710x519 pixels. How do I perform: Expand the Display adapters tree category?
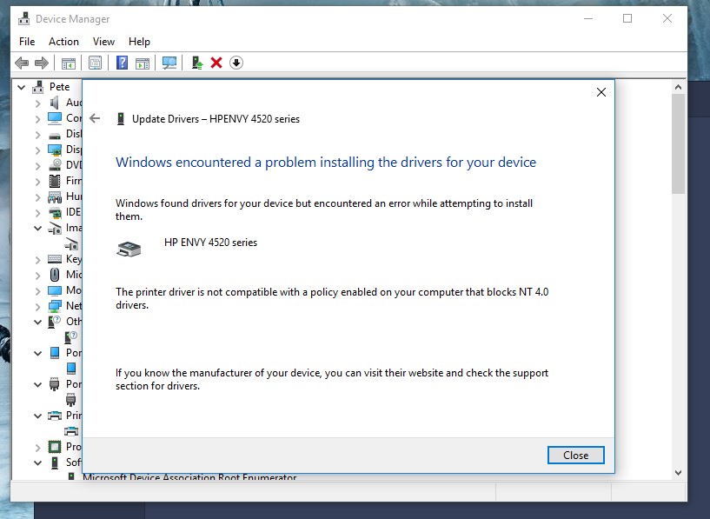pyautogui.click(x=38, y=150)
